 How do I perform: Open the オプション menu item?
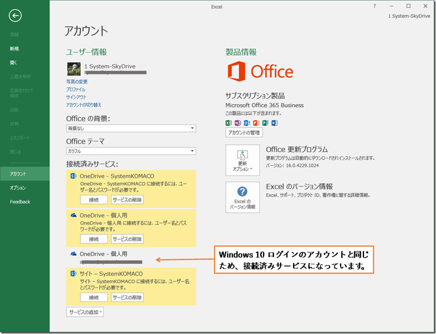tap(18, 188)
